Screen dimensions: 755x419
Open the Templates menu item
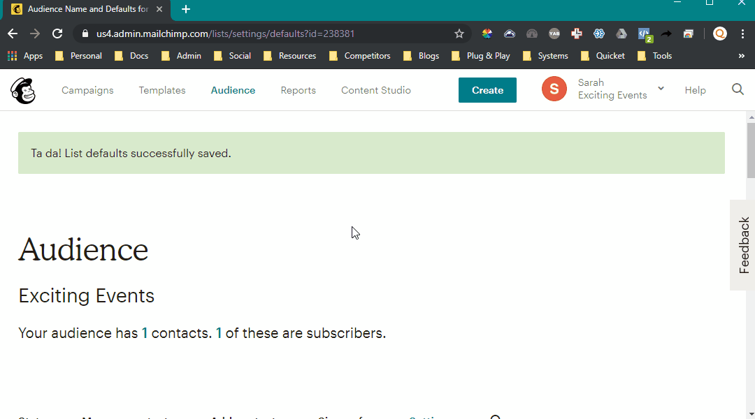tap(161, 91)
